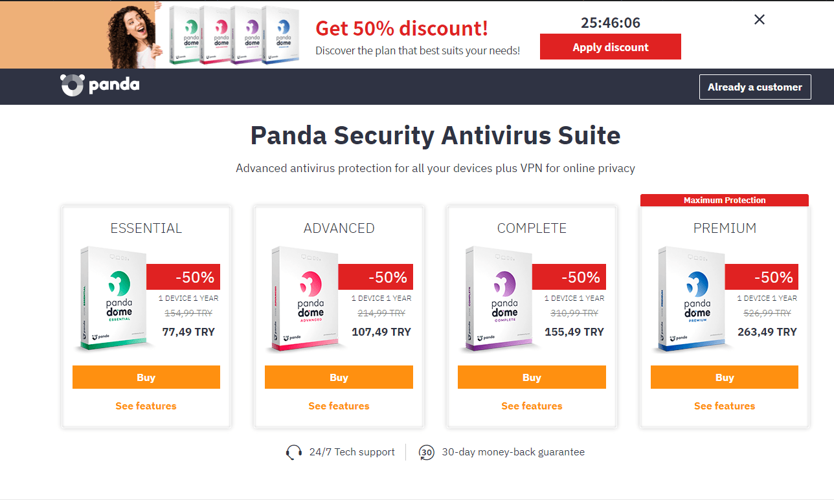Screen dimensions: 834x500
Task: Buy the Advanced plan
Action: tap(339, 377)
